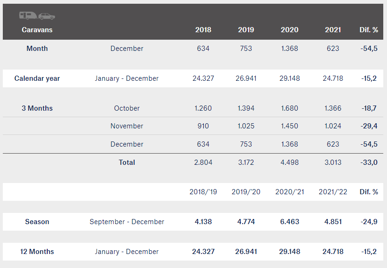Image resolution: width=387 pixels, height=268 pixels.
Task: Click the 2018/'19 season header
Action: pos(203,192)
